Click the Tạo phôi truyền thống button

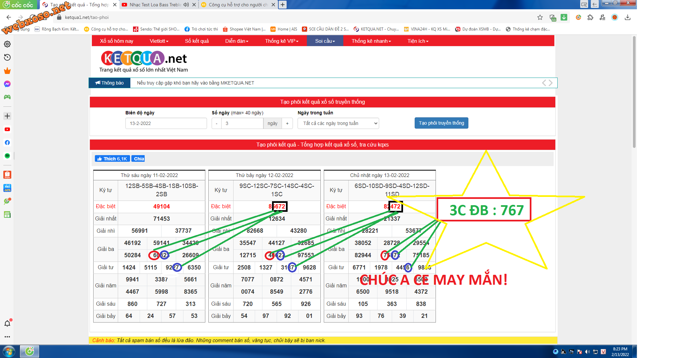441,123
